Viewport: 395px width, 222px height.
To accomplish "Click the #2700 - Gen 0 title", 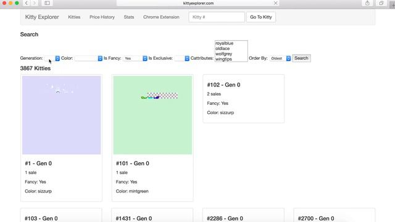I will click(x=316, y=218).
